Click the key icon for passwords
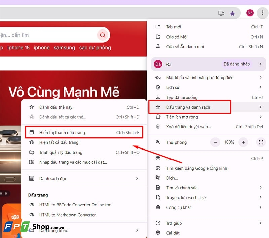 click(158, 78)
